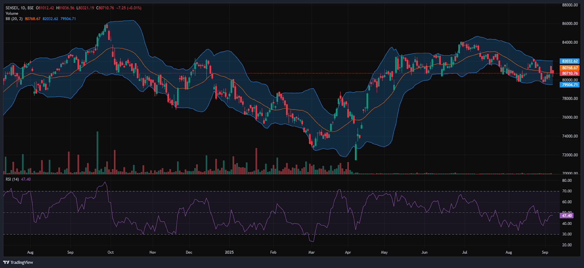The image size is (584, 268).
Task: Click the SENSEX, 1D, BSE symbol title
Action: [20, 8]
